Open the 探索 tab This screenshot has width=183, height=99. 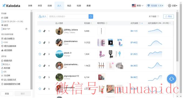point(30,6)
